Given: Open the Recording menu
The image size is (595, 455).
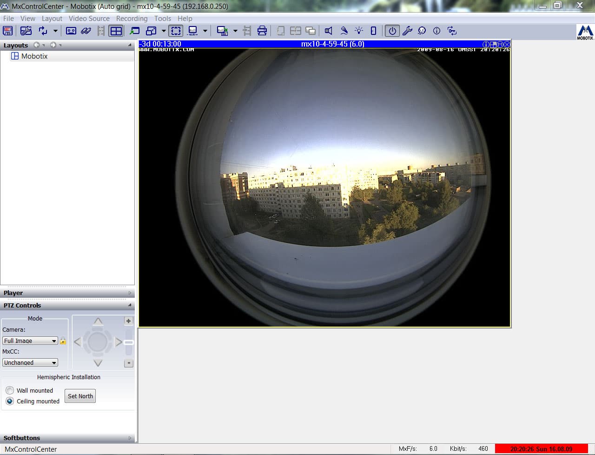Looking at the screenshot, I should [132, 19].
